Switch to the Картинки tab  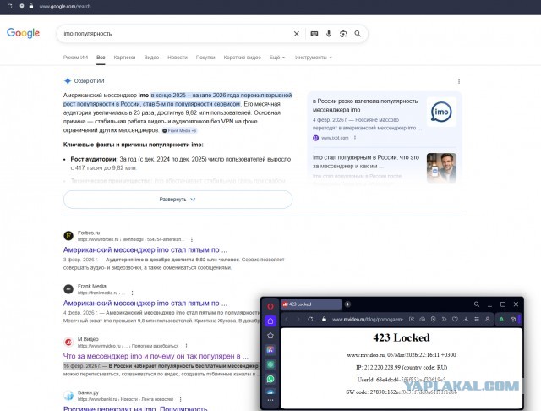click(124, 58)
